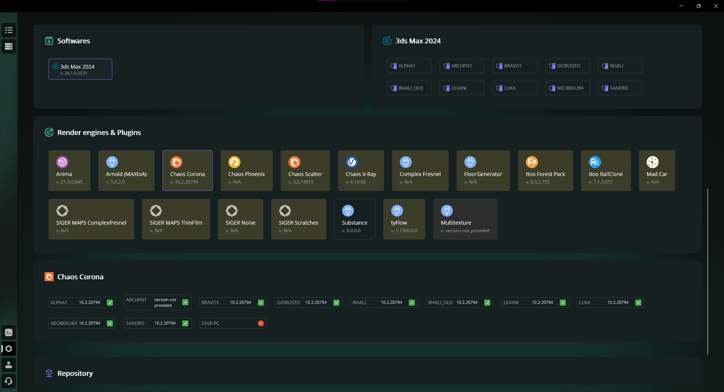
Task: Click the BRAVO1 machine button
Action: click(514, 66)
